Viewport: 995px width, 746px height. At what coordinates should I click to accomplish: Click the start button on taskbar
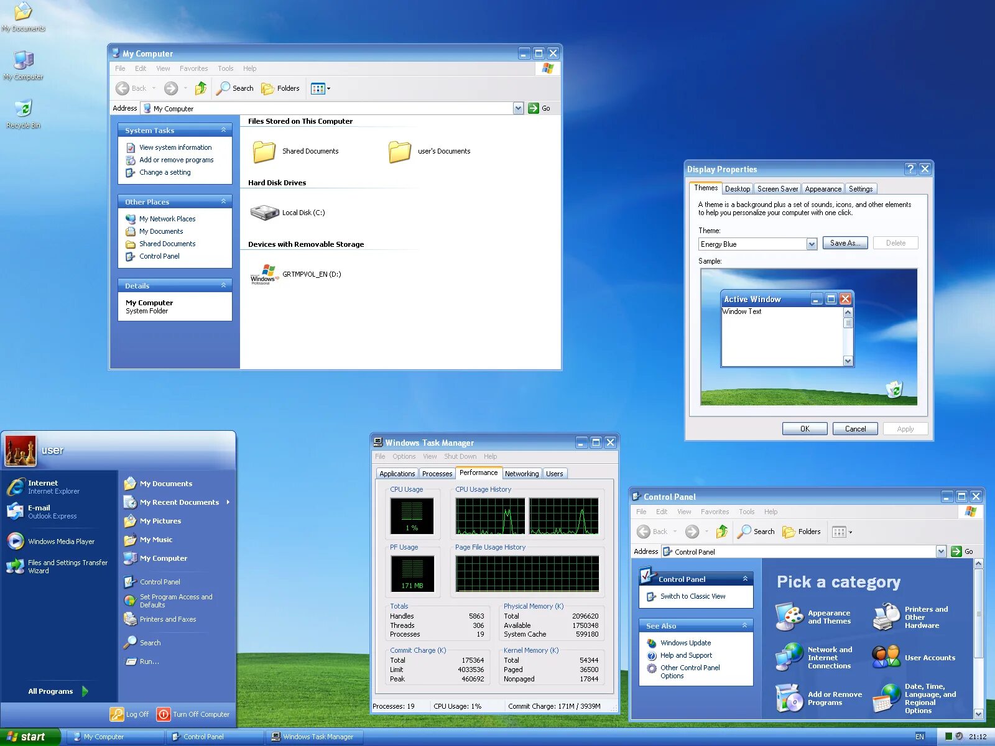pyautogui.click(x=30, y=737)
